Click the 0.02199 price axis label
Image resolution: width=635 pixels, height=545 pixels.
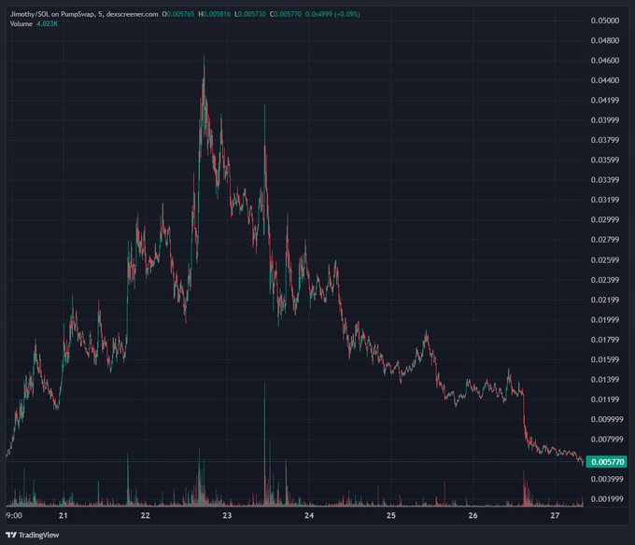pyautogui.click(x=604, y=300)
